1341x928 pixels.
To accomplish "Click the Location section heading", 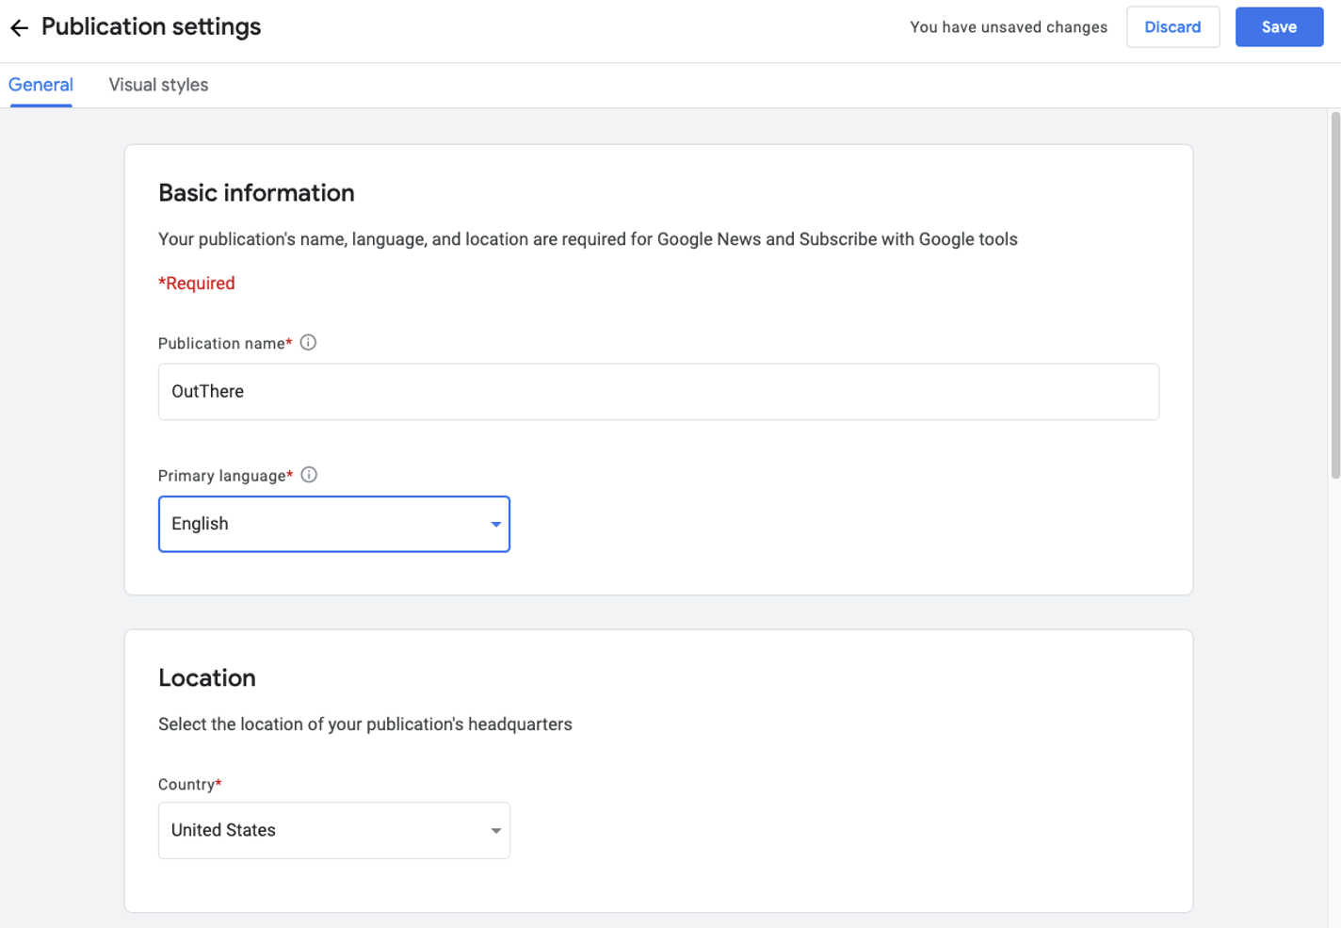I will [x=207, y=677].
